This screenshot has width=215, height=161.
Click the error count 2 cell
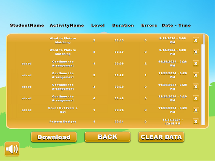146,64
